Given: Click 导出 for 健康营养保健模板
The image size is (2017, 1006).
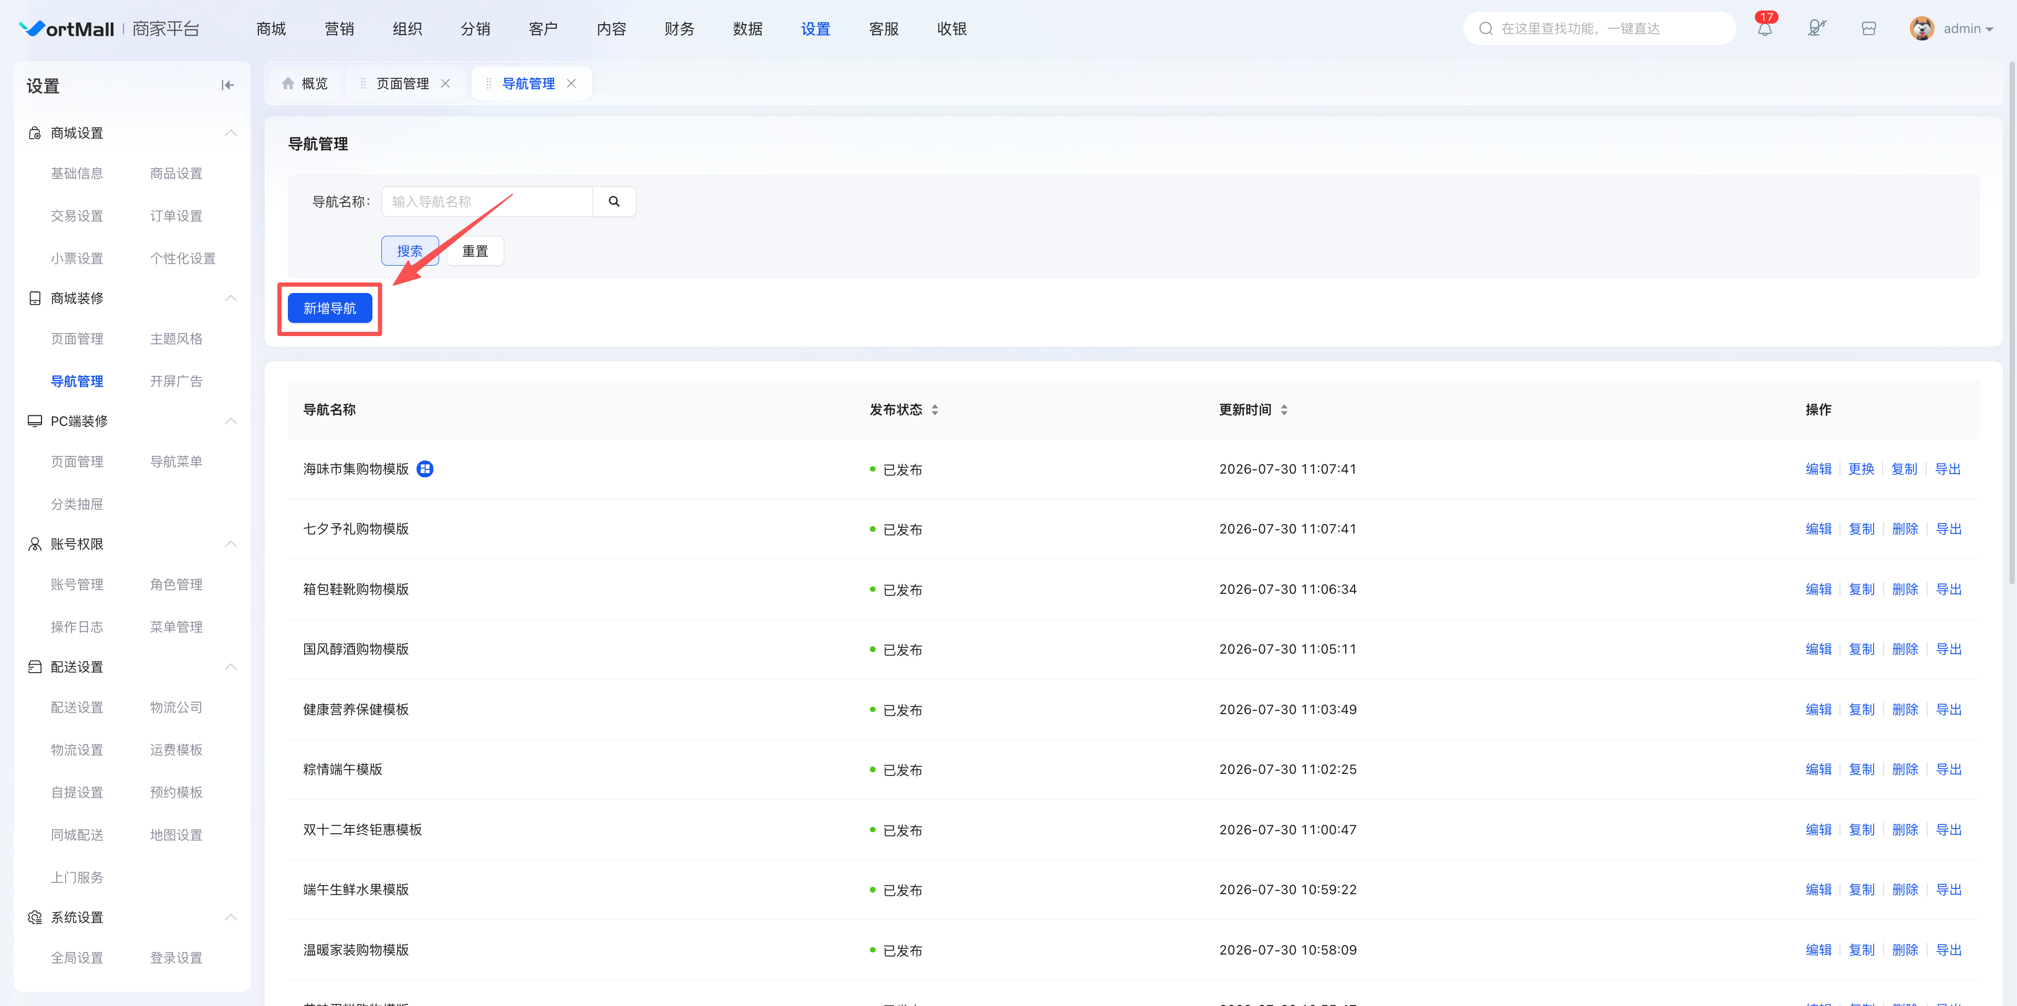Looking at the screenshot, I should coord(1948,709).
